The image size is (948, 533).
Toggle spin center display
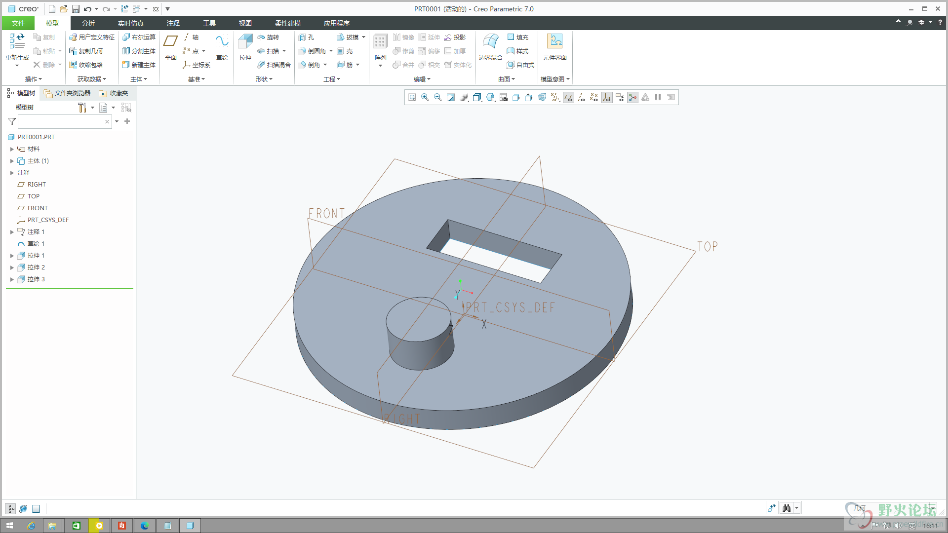[x=632, y=97]
